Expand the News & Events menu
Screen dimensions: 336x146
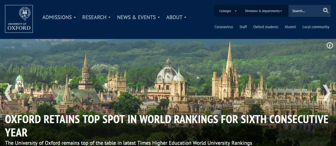tap(138, 17)
